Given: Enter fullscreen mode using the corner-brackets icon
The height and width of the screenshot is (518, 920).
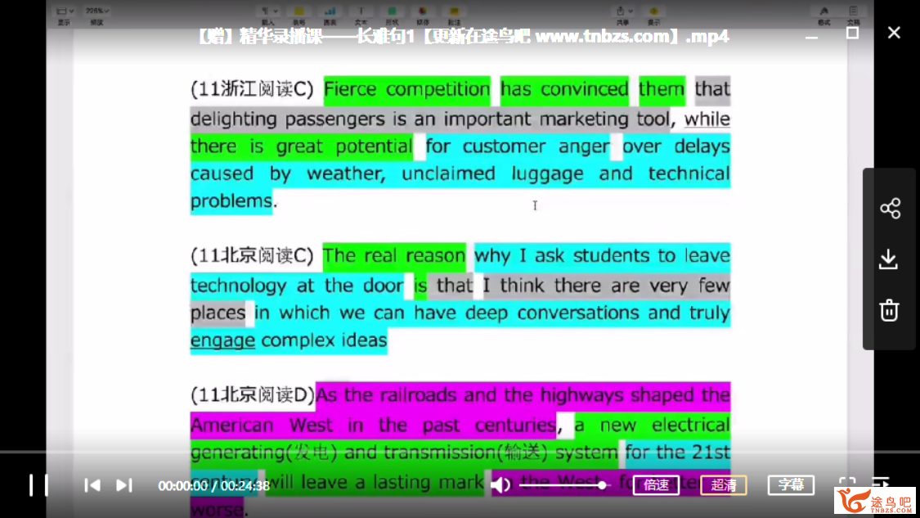Looking at the screenshot, I should click(847, 484).
